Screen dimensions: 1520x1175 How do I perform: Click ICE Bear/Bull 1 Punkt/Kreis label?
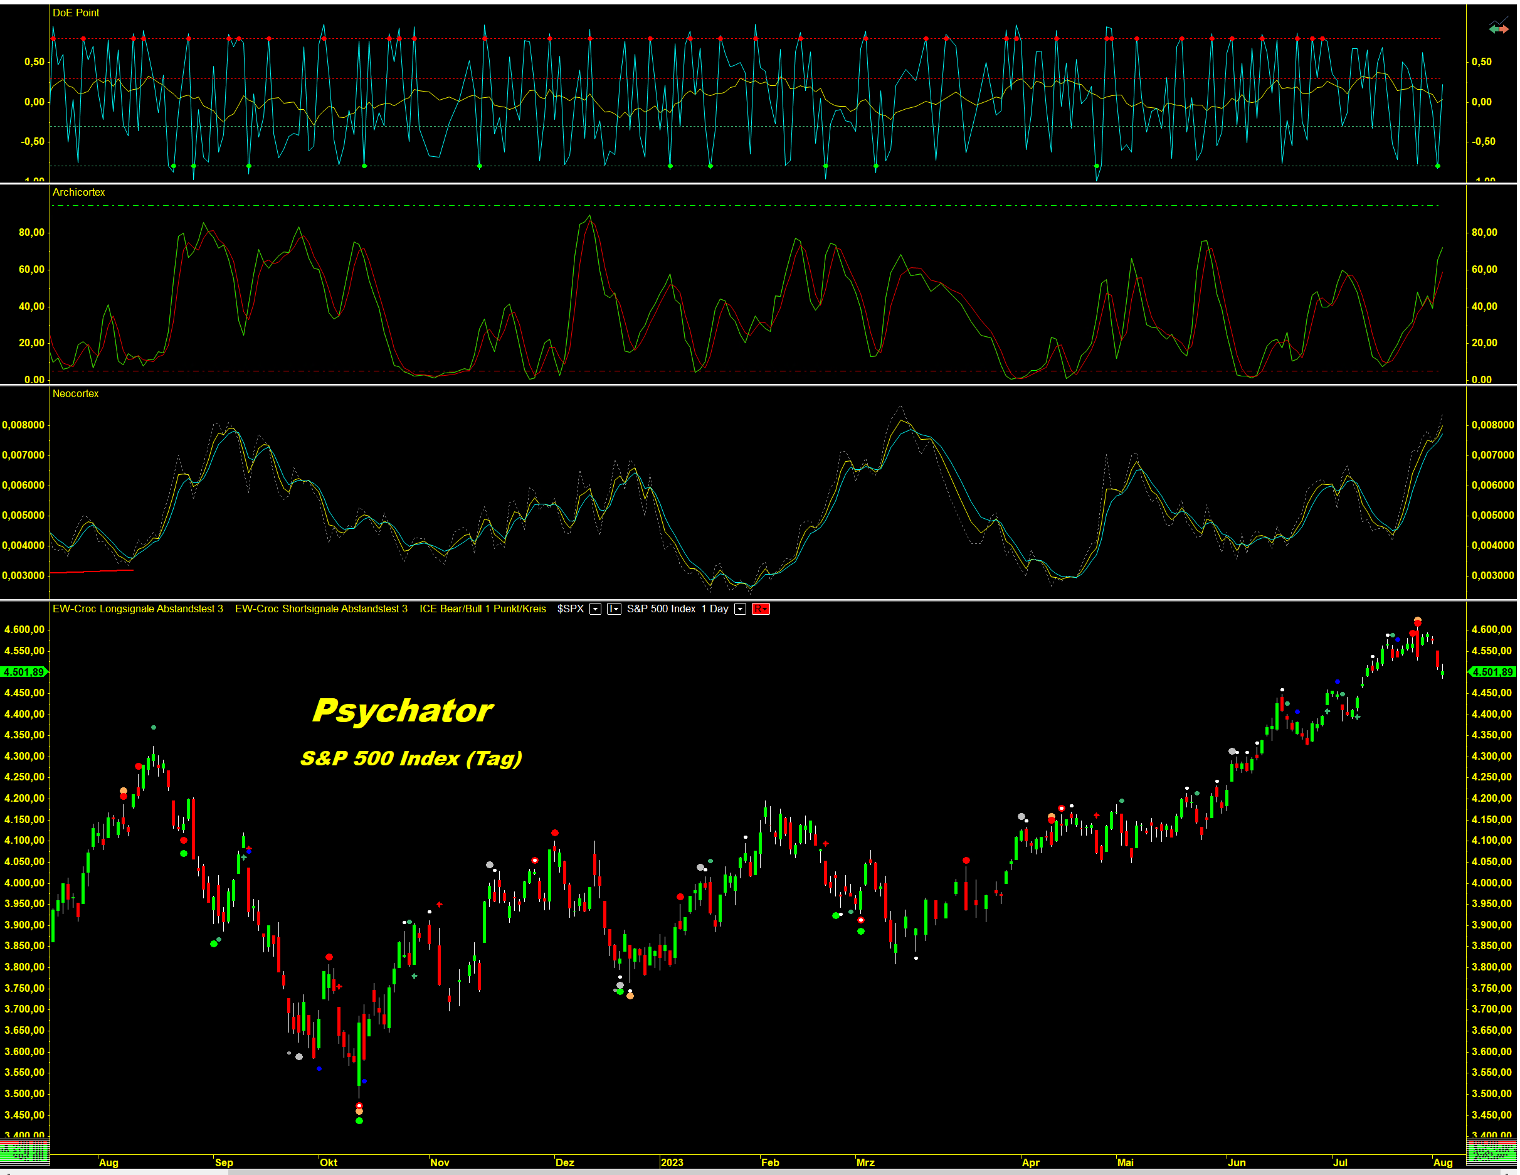[482, 609]
